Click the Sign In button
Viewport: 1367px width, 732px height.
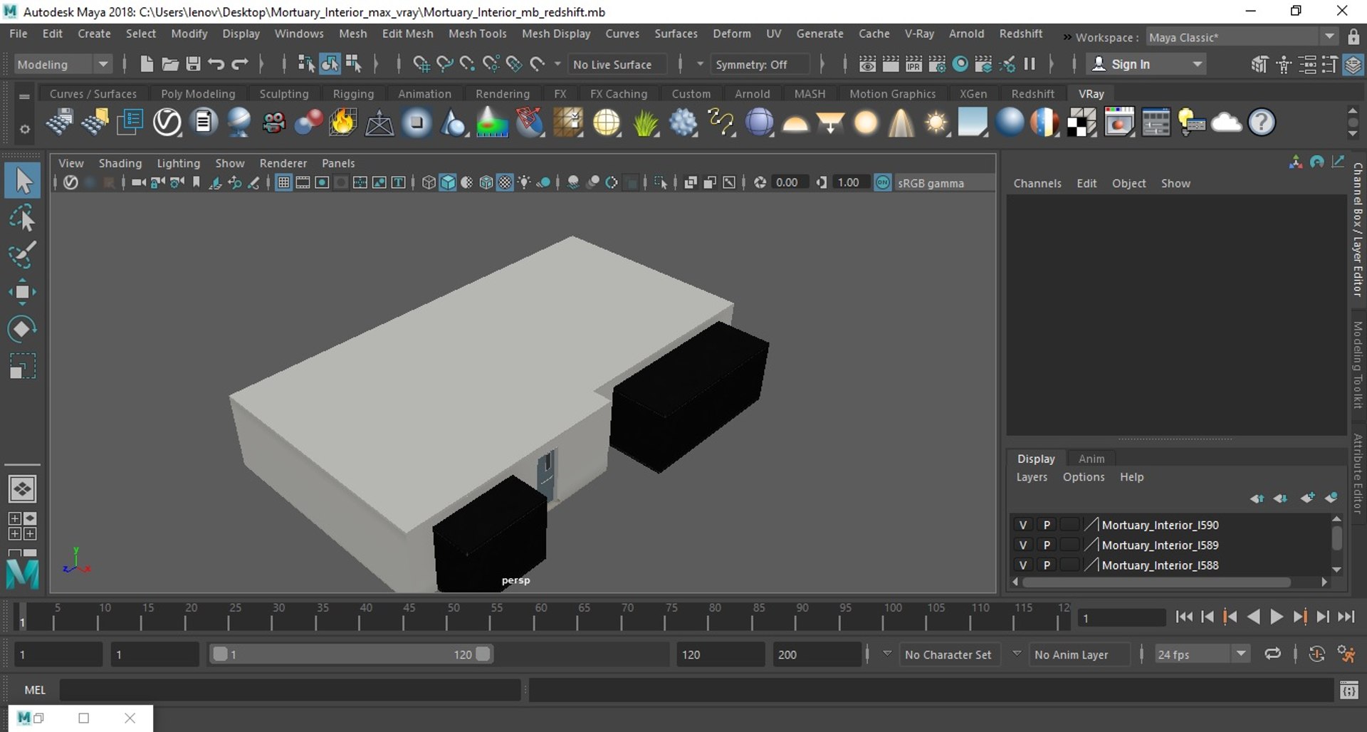tap(1146, 64)
